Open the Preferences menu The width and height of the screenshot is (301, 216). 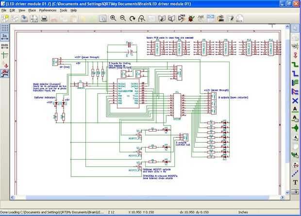point(48,10)
